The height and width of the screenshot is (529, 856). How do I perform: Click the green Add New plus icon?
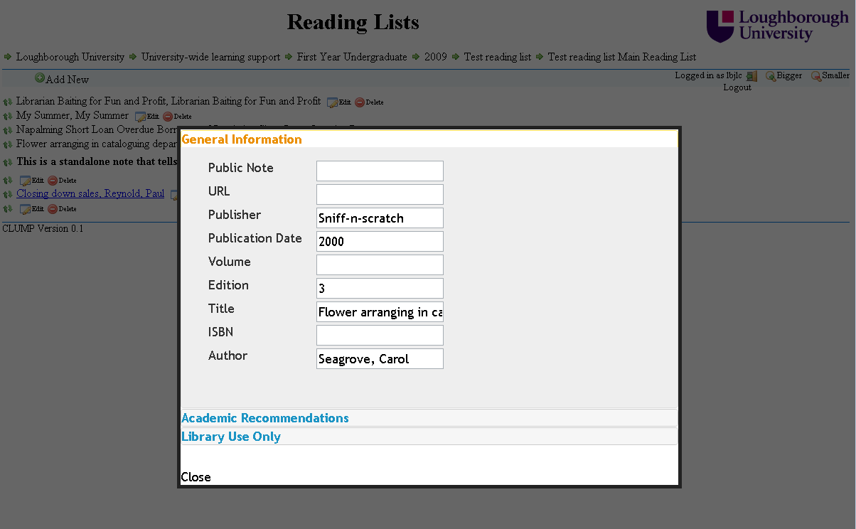(40, 78)
